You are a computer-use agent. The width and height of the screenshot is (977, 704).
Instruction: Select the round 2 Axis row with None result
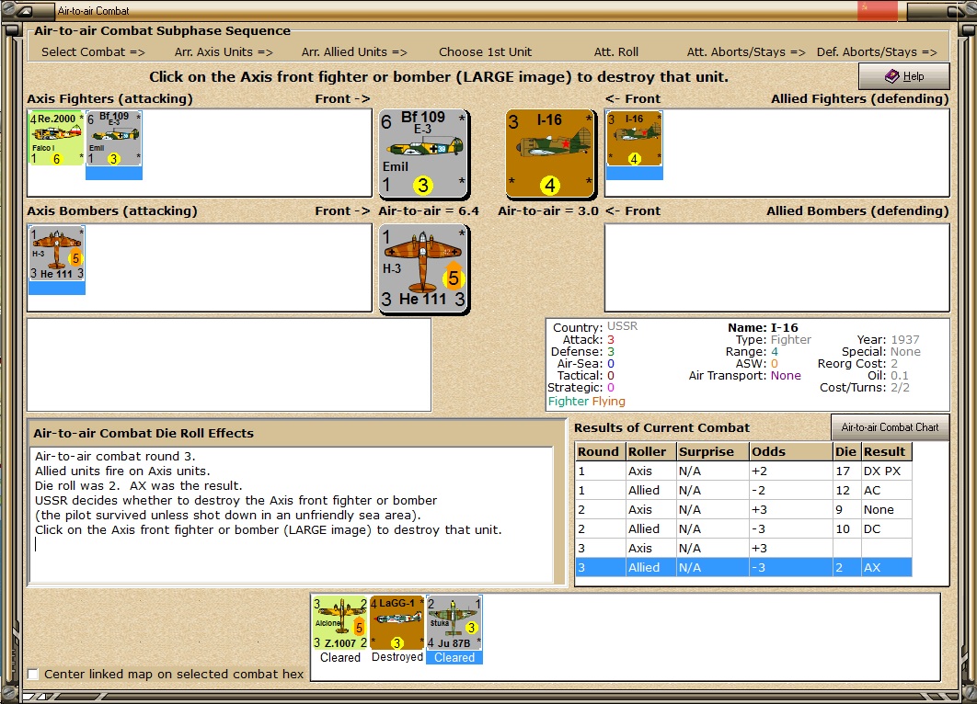tap(743, 510)
